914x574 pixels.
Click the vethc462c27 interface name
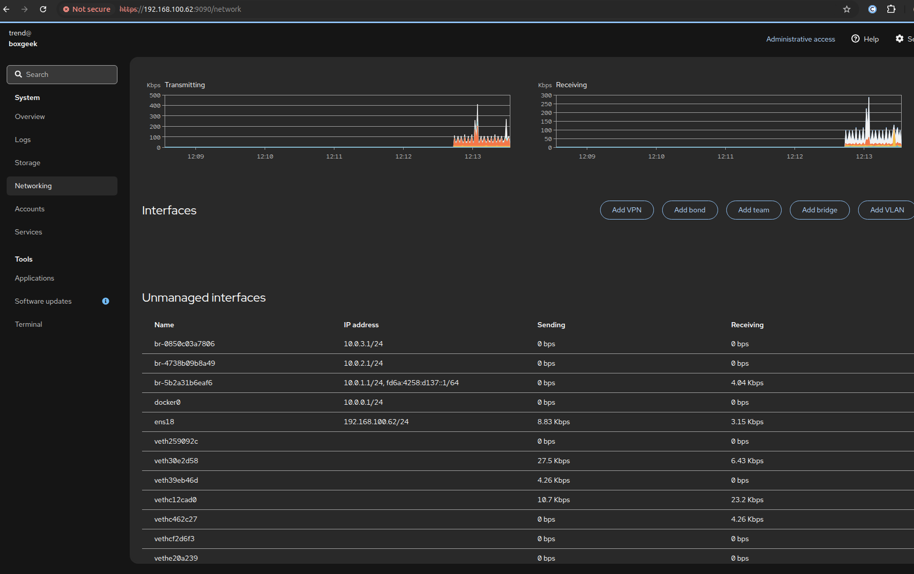coord(175,519)
